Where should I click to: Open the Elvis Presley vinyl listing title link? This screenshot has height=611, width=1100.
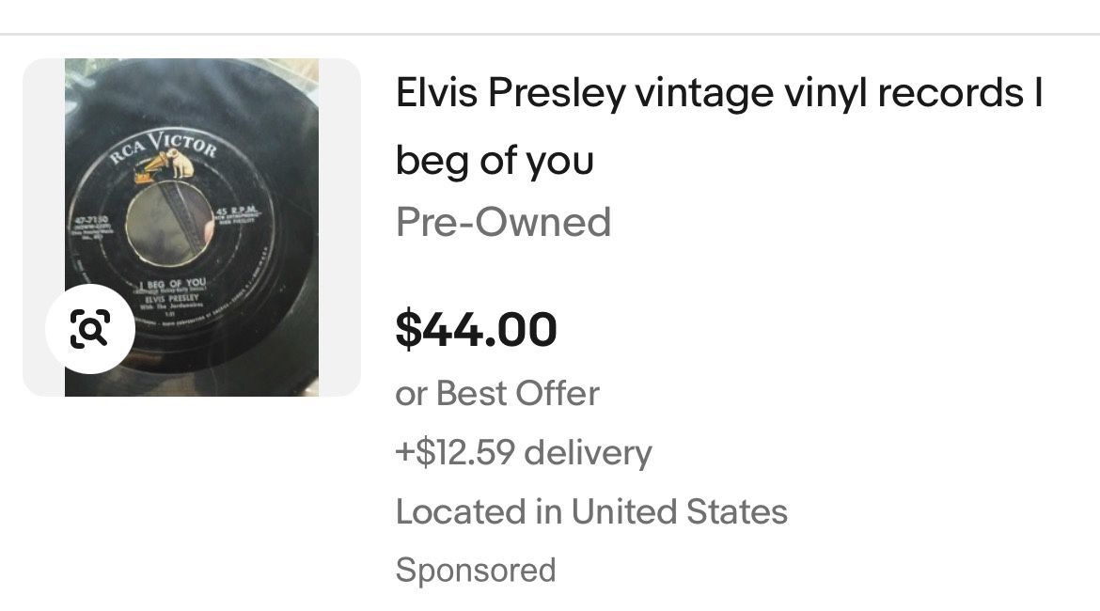(x=721, y=91)
